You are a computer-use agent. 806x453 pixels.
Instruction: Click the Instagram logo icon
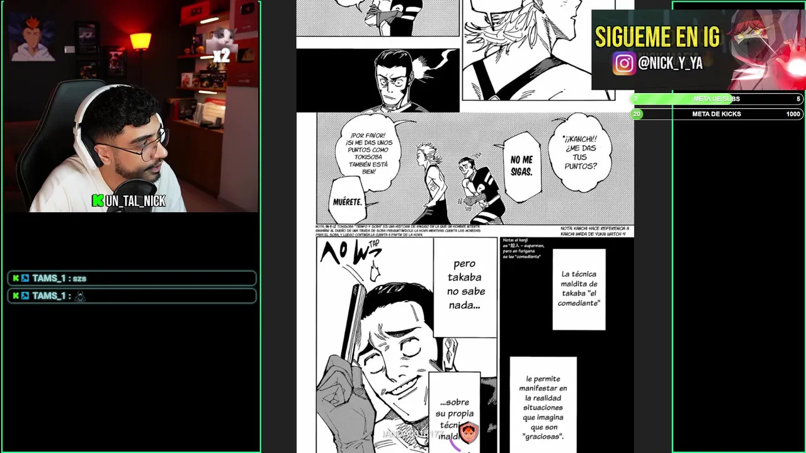coord(624,63)
